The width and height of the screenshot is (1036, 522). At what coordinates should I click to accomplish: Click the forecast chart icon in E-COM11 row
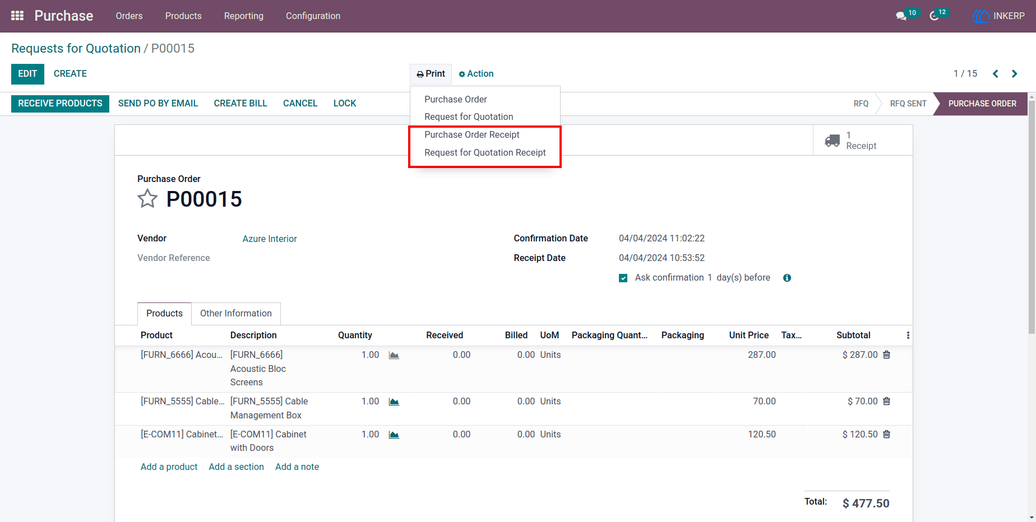click(x=394, y=435)
